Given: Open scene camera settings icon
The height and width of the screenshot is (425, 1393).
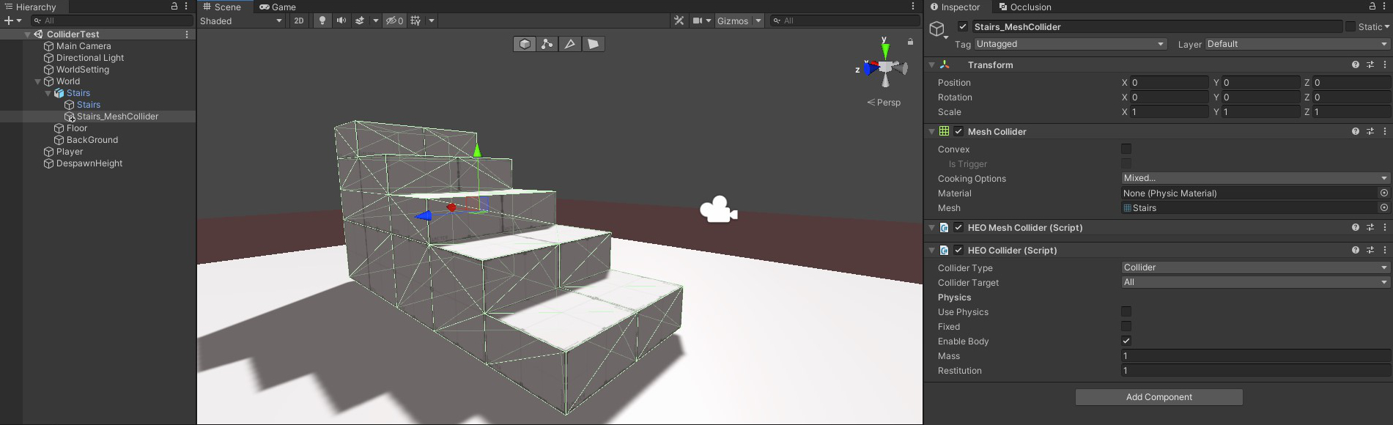Looking at the screenshot, I should pos(698,21).
